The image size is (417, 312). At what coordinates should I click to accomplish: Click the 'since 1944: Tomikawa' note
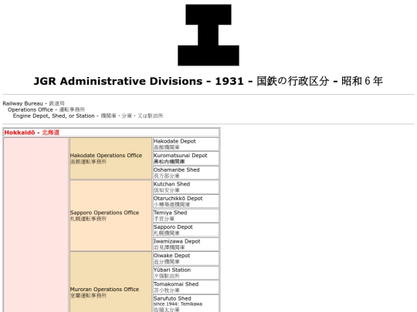pos(178,304)
